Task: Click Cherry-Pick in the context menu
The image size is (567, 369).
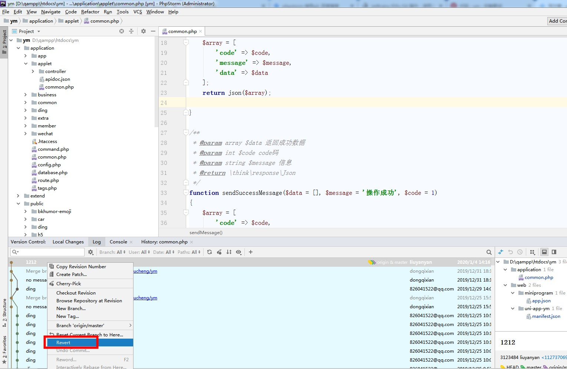Action: [69, 284]
